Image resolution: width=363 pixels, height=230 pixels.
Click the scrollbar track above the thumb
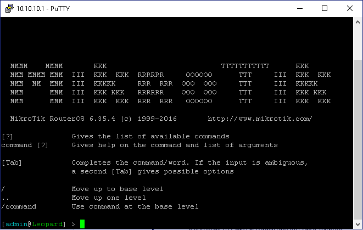click(x=358, y=43)
